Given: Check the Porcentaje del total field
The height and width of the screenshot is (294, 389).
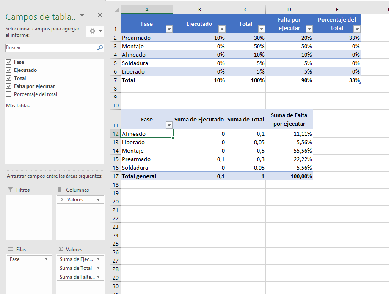Looking at the screenshot, I should tap(9, 94).
